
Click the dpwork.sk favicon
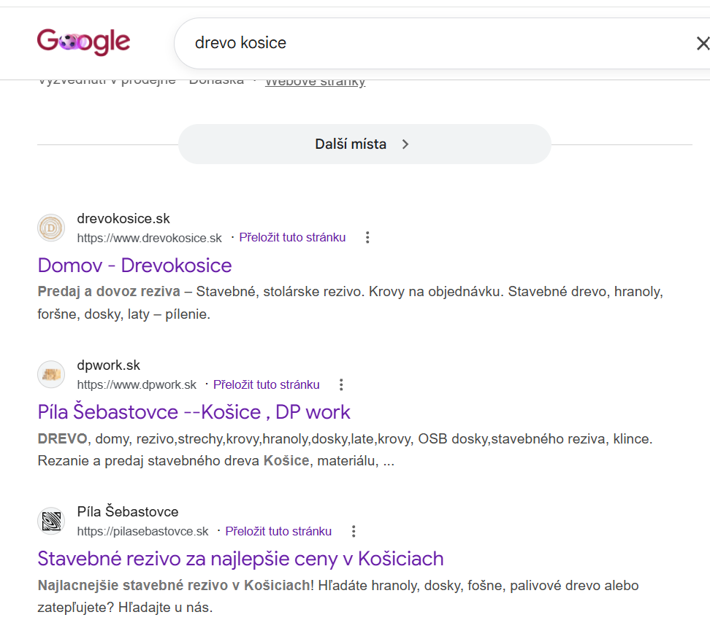click(51, 374)
